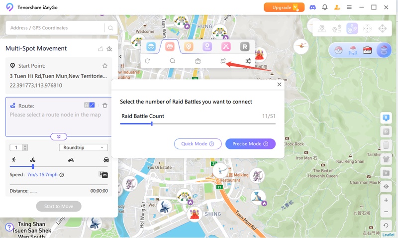Open raid filter sliders icon
The image size is (398, 238).
248,61
